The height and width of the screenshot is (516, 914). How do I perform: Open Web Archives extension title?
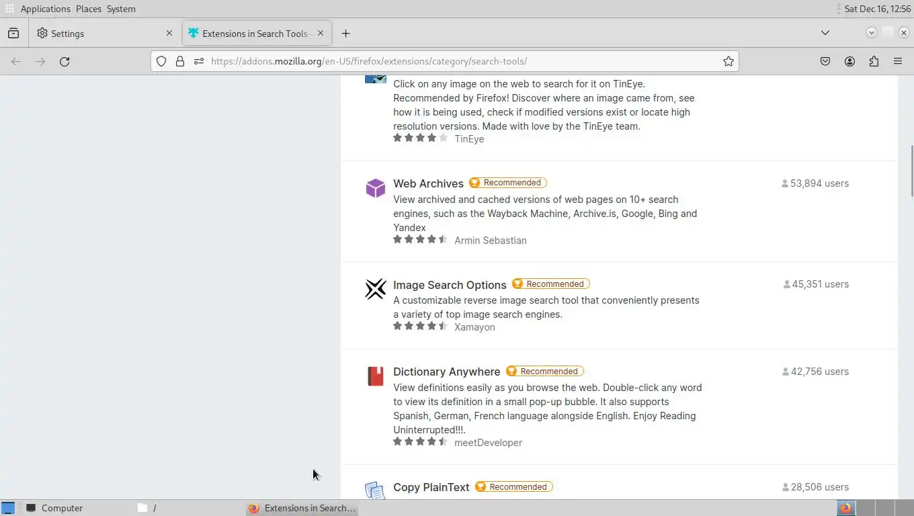pyautogui.click(x=428, y=183)
